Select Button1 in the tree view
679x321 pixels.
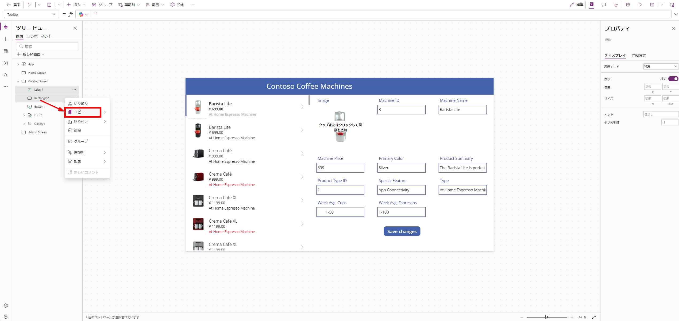pyautogui.click(x=39, y=107)
